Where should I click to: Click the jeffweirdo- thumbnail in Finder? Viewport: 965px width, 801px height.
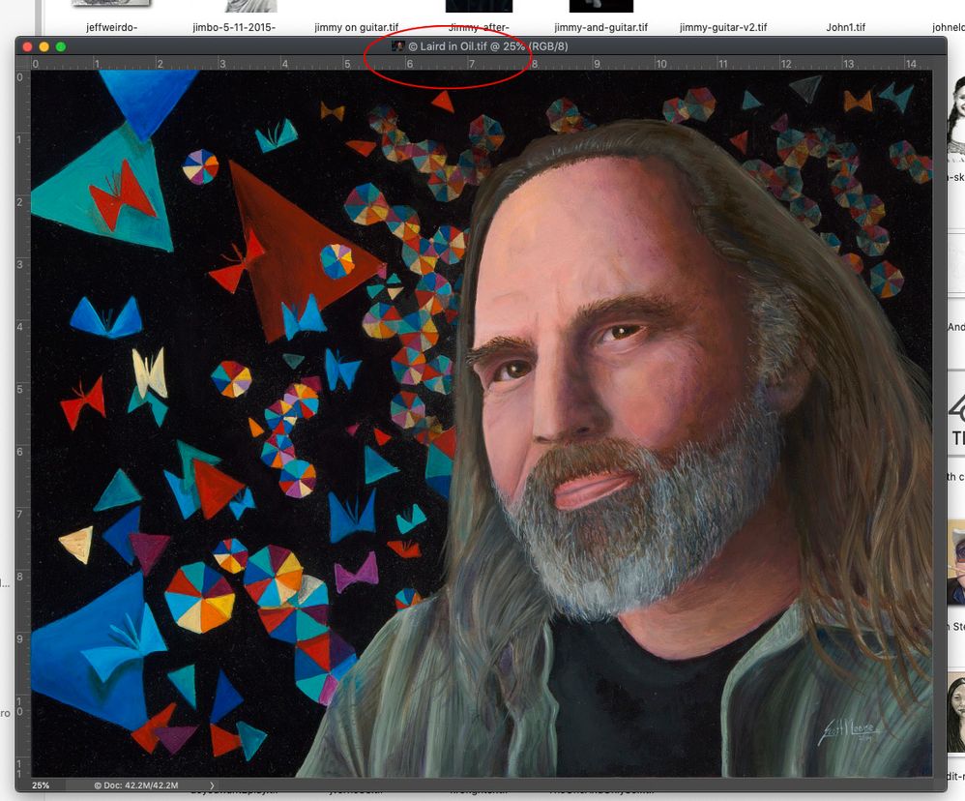click(111, 3)
